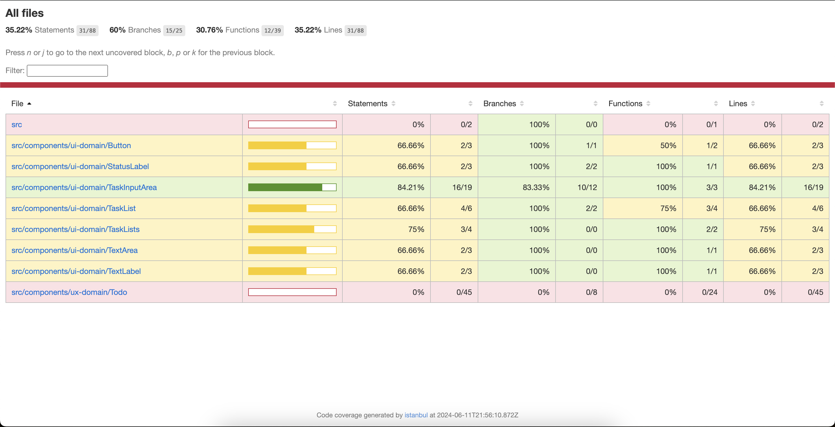This screenshot has height=427, width=835.
Task: Sort table by Statements header label
Action: (368, 104)
